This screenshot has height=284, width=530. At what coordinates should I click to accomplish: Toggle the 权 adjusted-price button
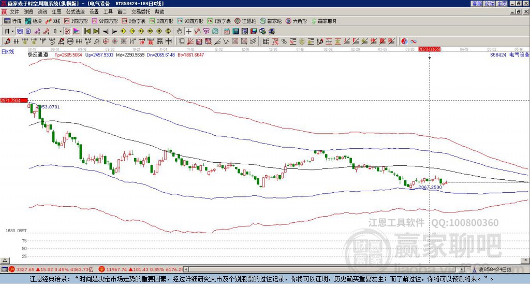tap(67, 32)
